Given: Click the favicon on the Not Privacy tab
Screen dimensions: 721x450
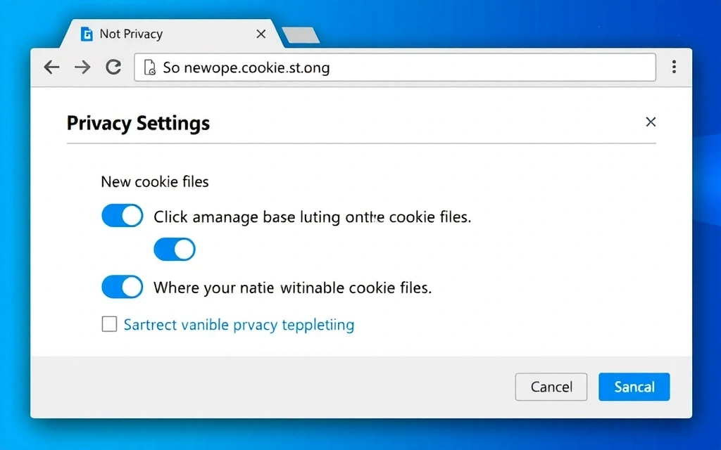Looking at the screenshot, I should 87,34.
